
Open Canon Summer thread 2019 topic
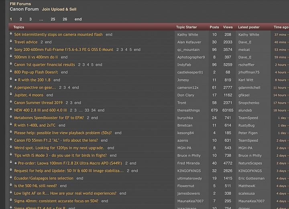(x=39, y=103)
